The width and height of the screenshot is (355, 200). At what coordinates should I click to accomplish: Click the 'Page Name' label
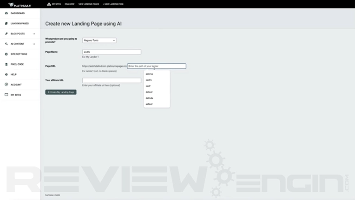(51, 52)
